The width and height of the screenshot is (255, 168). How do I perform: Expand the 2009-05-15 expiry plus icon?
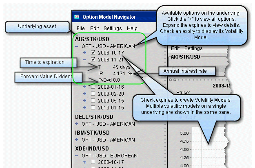[x=85, y=100]
